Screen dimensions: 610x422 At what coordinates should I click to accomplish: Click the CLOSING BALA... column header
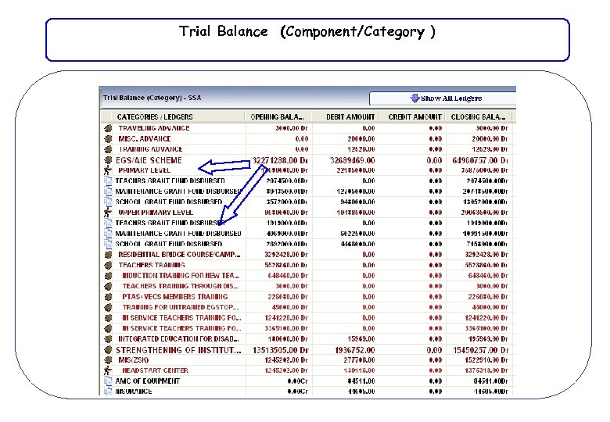478,116
